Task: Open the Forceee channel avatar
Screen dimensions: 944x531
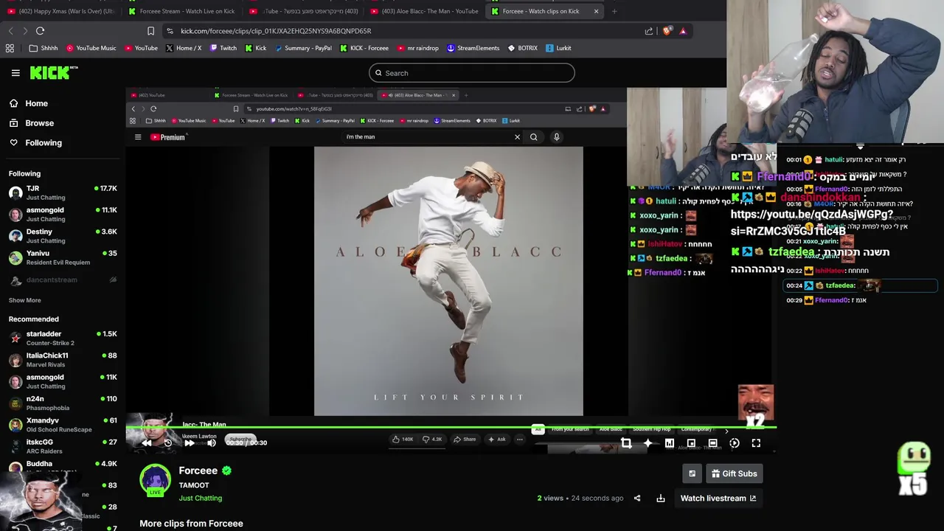Action: (x=155, y=479)
